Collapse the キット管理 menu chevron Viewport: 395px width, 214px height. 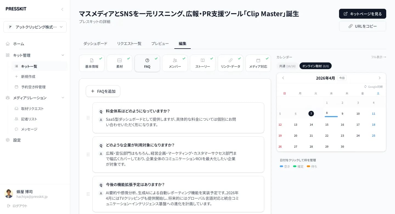pos(63,55)
